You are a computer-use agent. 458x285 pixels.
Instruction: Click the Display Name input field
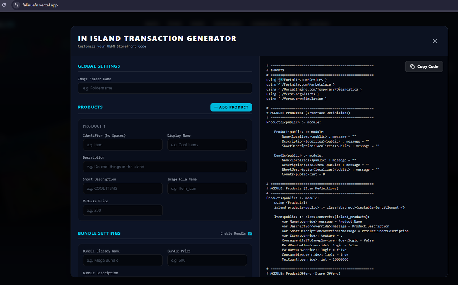coord(207,145)
